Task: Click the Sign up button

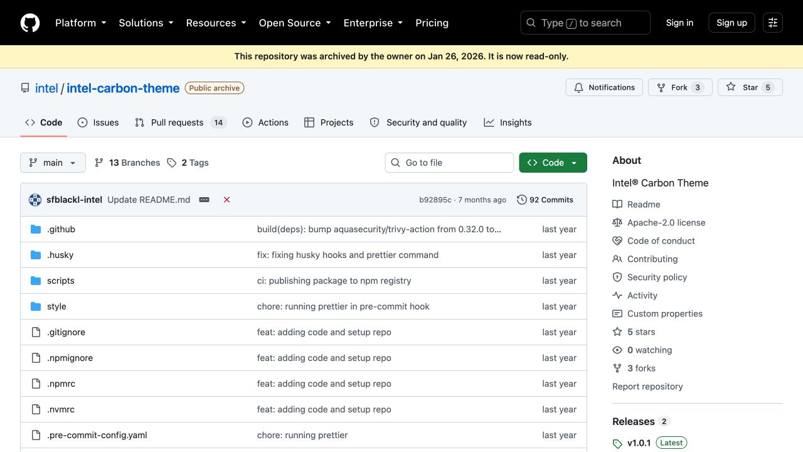Action: click(x=732, y=23)
